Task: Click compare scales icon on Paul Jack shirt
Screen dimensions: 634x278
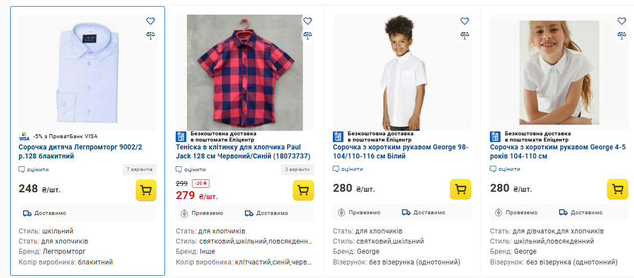Action: [307, 34]
